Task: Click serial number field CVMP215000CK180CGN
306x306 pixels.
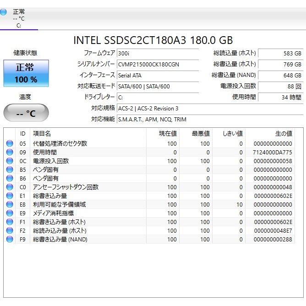Action: pos(158,64)
